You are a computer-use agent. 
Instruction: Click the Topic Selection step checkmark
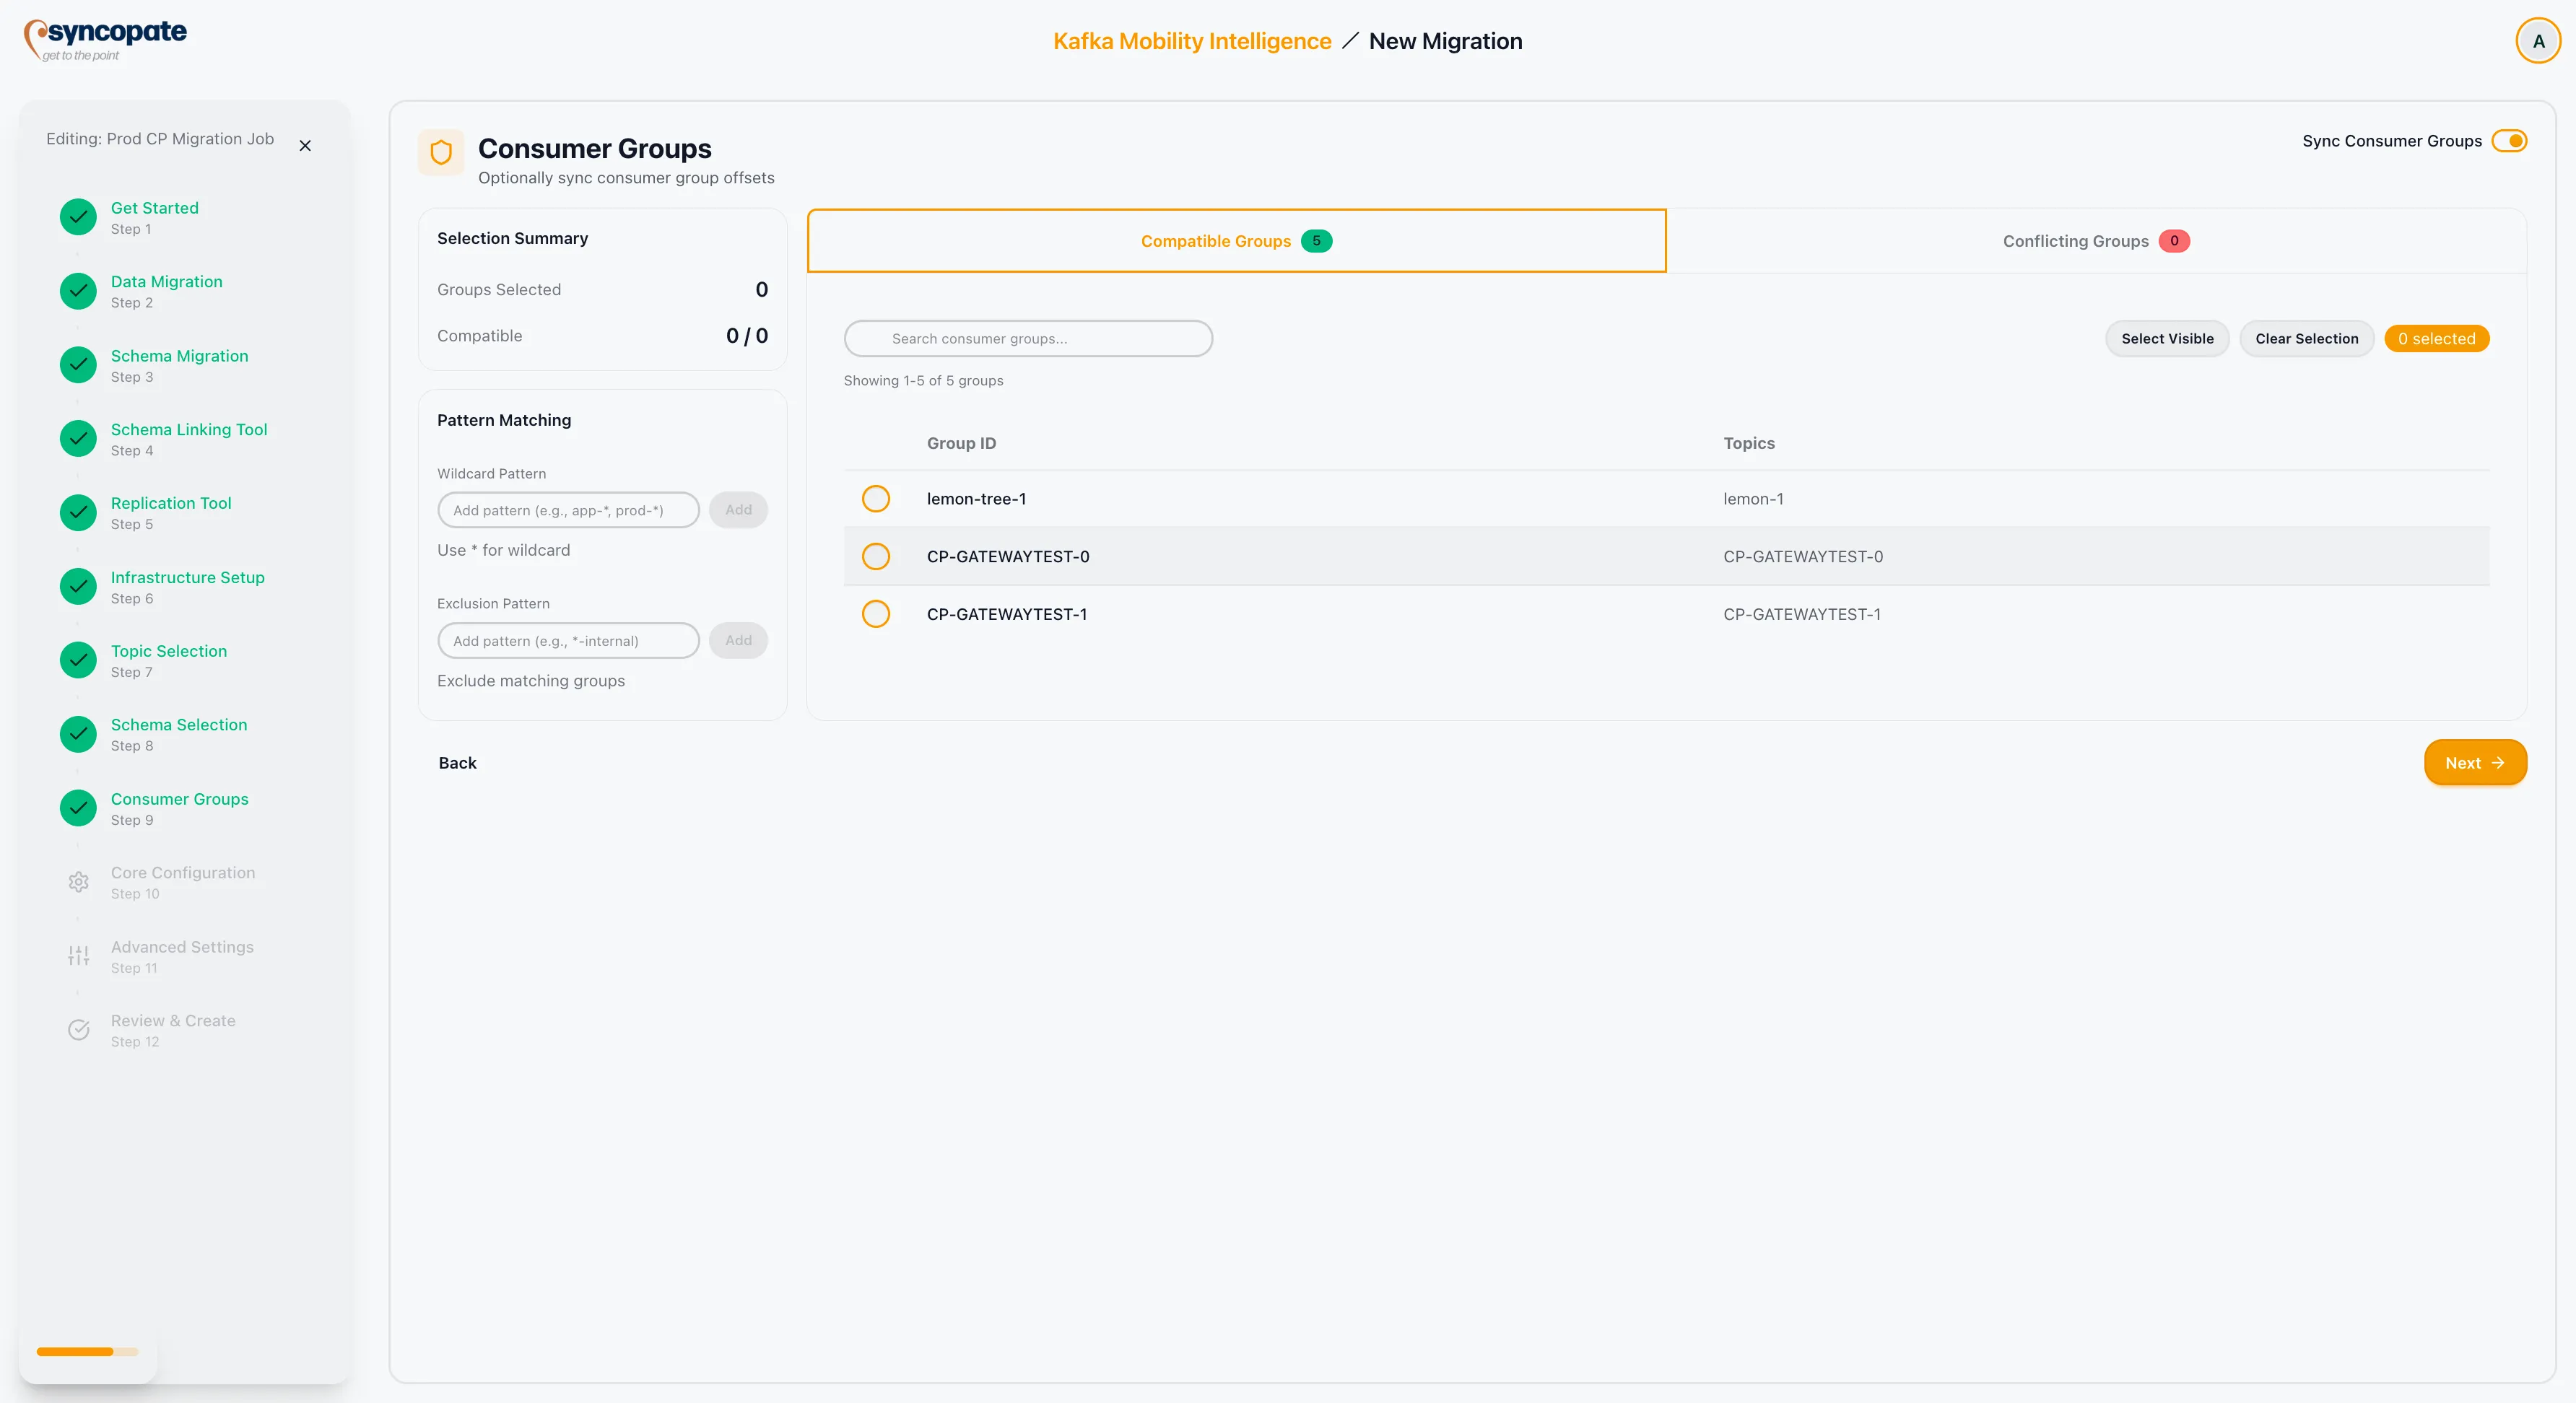[77, 660]
